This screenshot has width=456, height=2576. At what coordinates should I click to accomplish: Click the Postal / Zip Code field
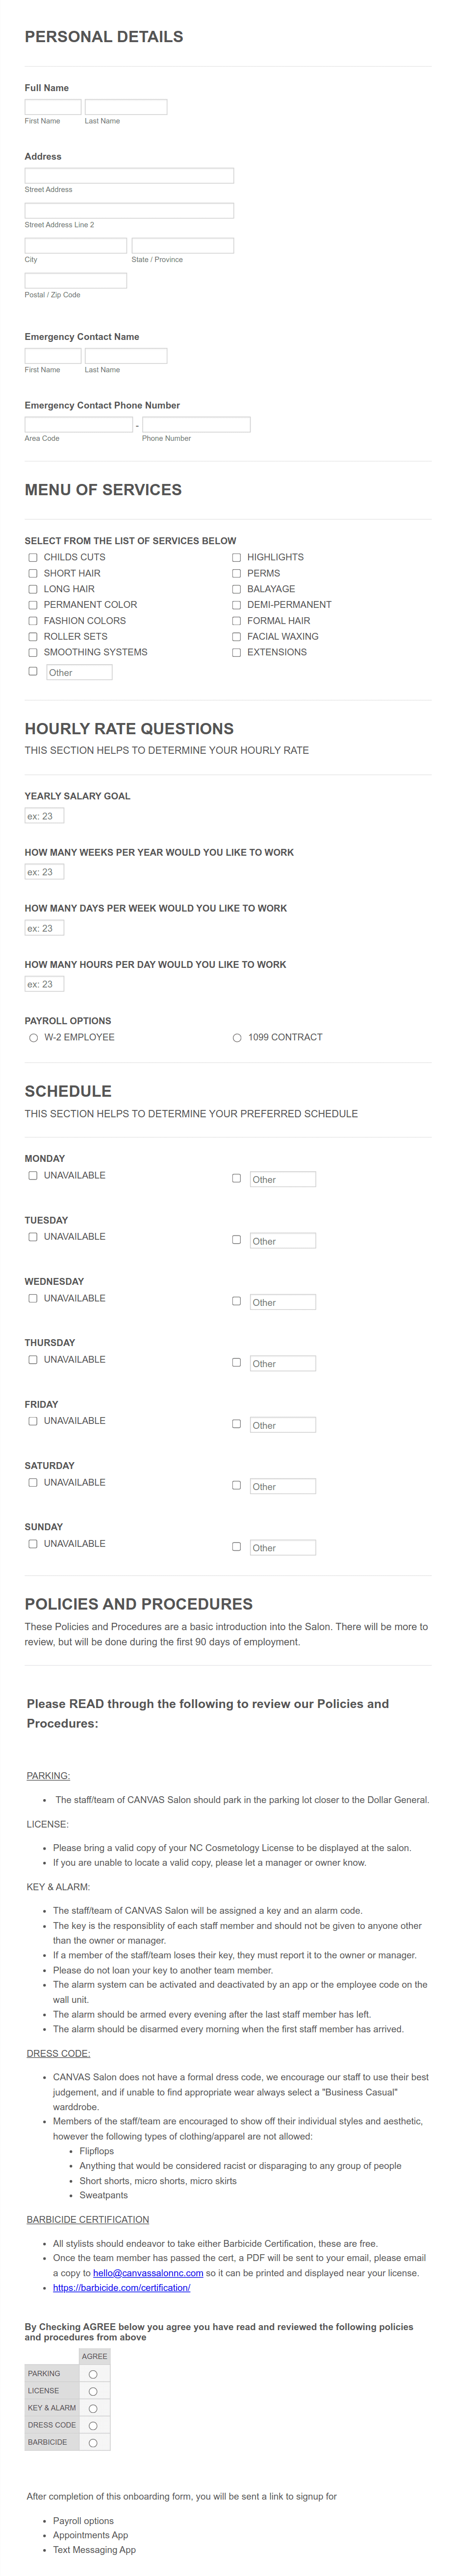[x=76, y=281]
